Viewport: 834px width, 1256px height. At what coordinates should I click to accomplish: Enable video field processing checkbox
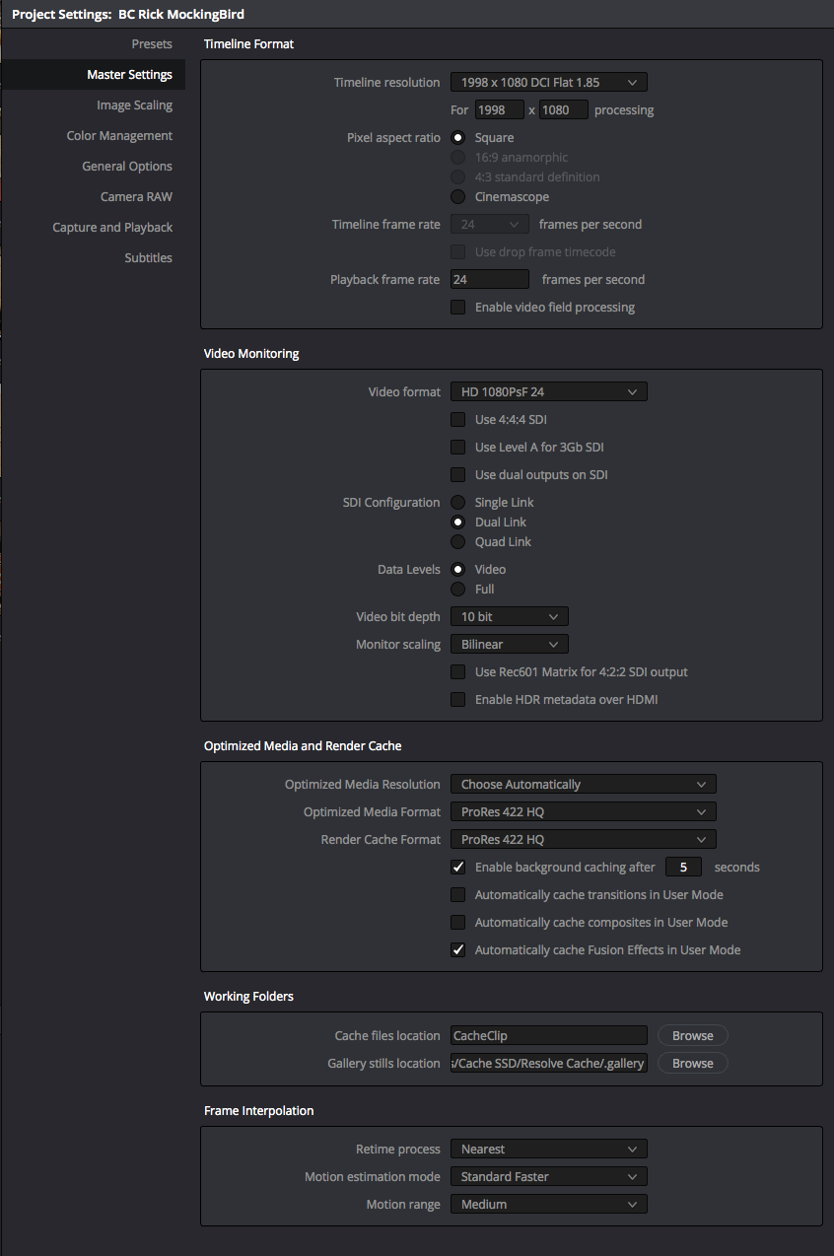point(457,308)
